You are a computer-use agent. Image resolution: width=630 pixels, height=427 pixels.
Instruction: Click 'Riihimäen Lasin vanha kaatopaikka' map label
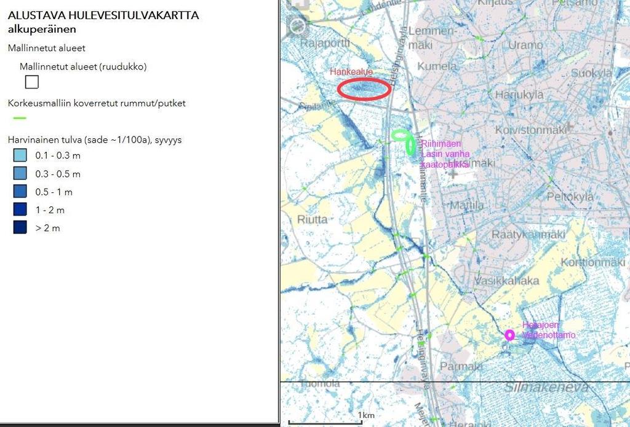coord(445,154)
